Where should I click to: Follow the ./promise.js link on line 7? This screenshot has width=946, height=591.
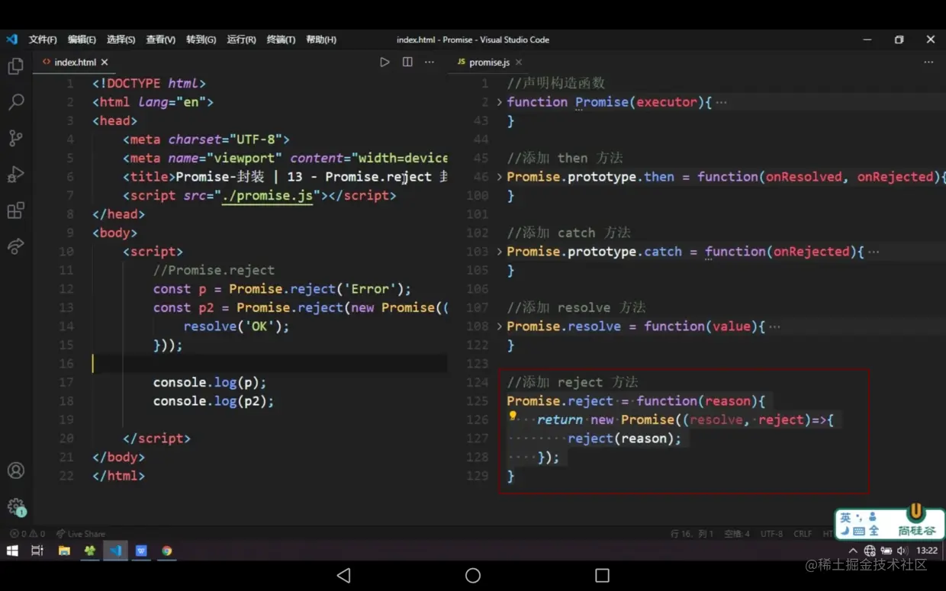click(268, 196)
